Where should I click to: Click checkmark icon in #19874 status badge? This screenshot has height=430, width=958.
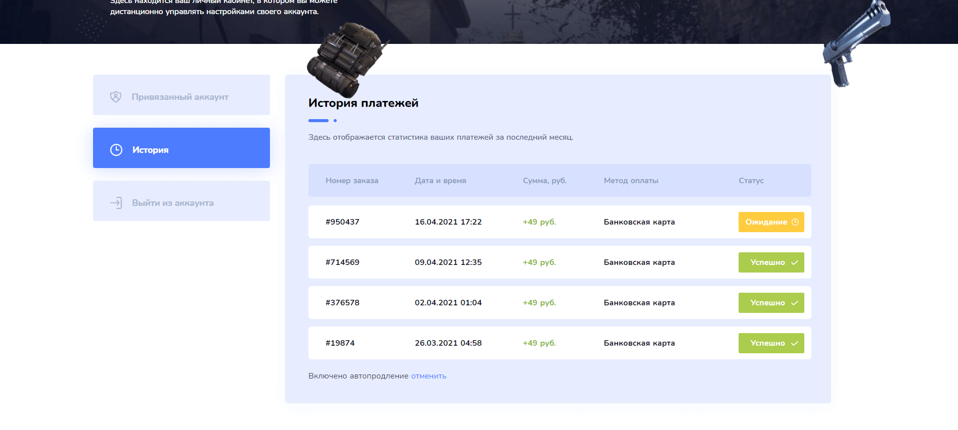[794, 343]
